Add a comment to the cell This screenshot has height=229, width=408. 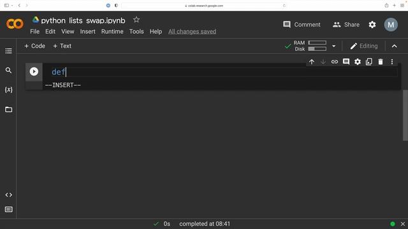coord(346,62)
